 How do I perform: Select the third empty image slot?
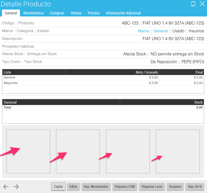[x=128, y=151]
